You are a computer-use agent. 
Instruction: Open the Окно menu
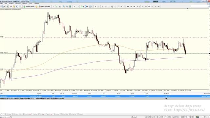[30, 4]
